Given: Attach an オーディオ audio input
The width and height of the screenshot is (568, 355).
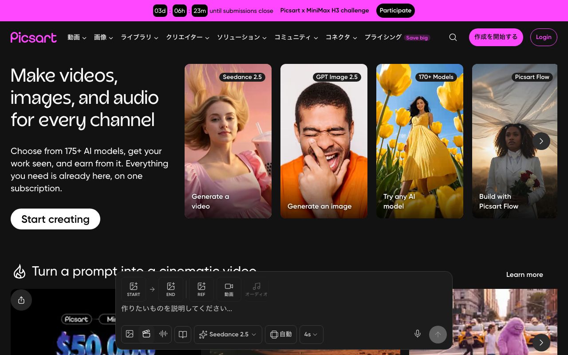Looking at the screenshot, I should [x=256, y=289].
